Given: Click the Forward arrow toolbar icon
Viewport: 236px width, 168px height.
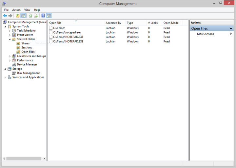Looking at the screenshot, I should tap(10, 16).
